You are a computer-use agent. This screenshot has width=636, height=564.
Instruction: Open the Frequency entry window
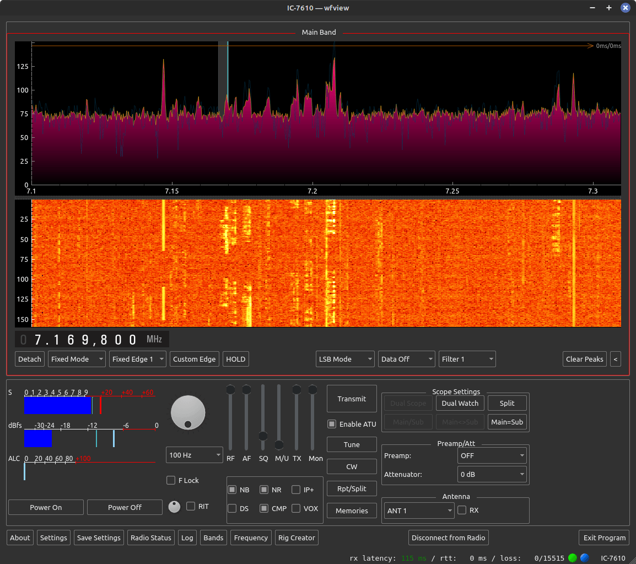[251, 538]
